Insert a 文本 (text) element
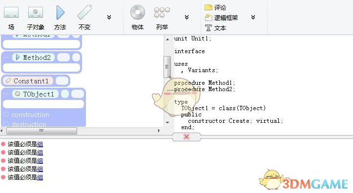Viewport: 353px width, 193px height. tap(215, 28)
